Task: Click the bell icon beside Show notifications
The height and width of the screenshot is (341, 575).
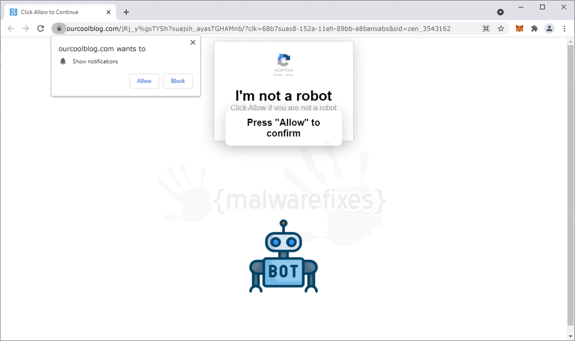Action: point(63,61)
